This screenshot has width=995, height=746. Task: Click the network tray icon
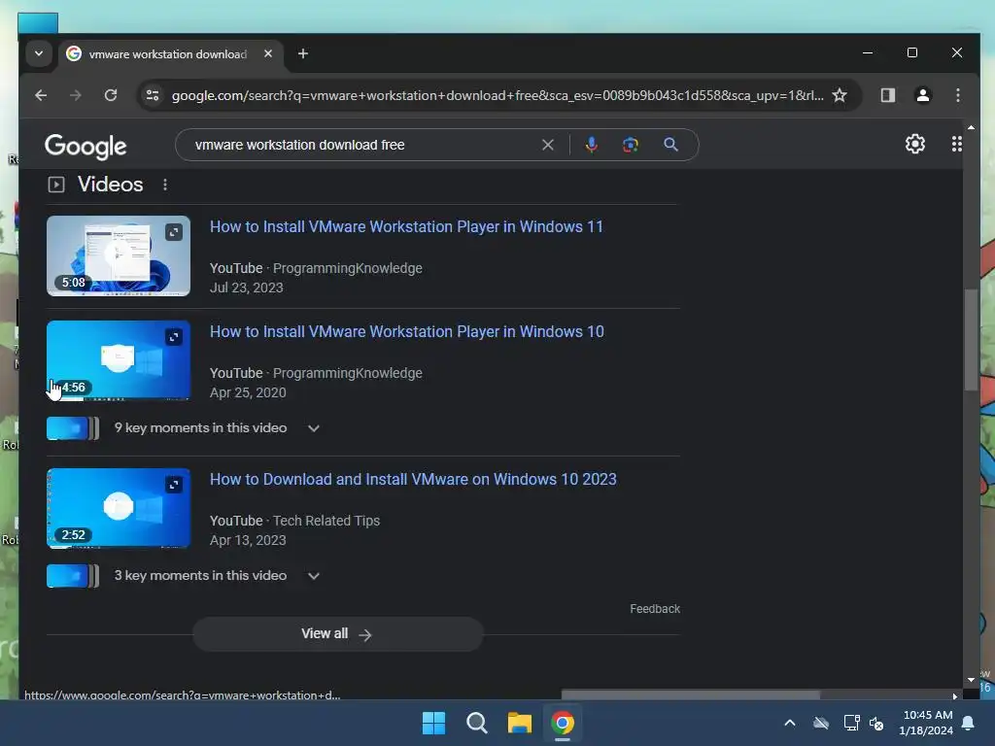coord(851,723)
